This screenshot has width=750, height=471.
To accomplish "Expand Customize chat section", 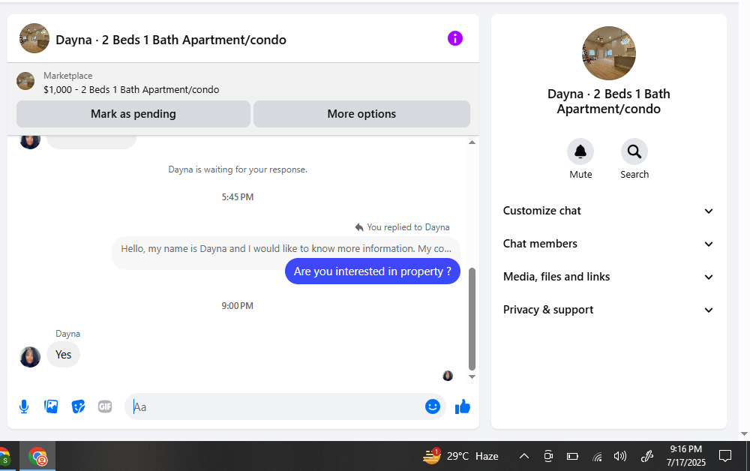I will pyautogui.click(x=608, y=211).
